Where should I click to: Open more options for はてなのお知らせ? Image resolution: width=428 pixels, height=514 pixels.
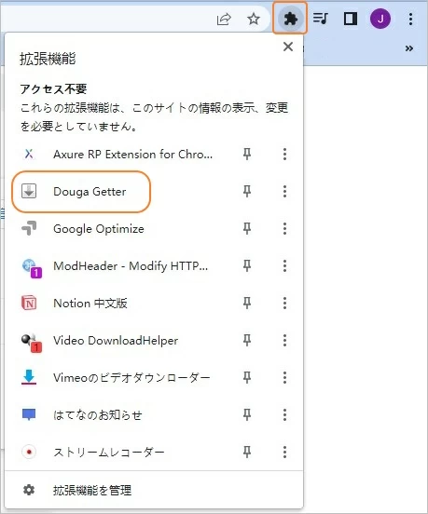284,415
